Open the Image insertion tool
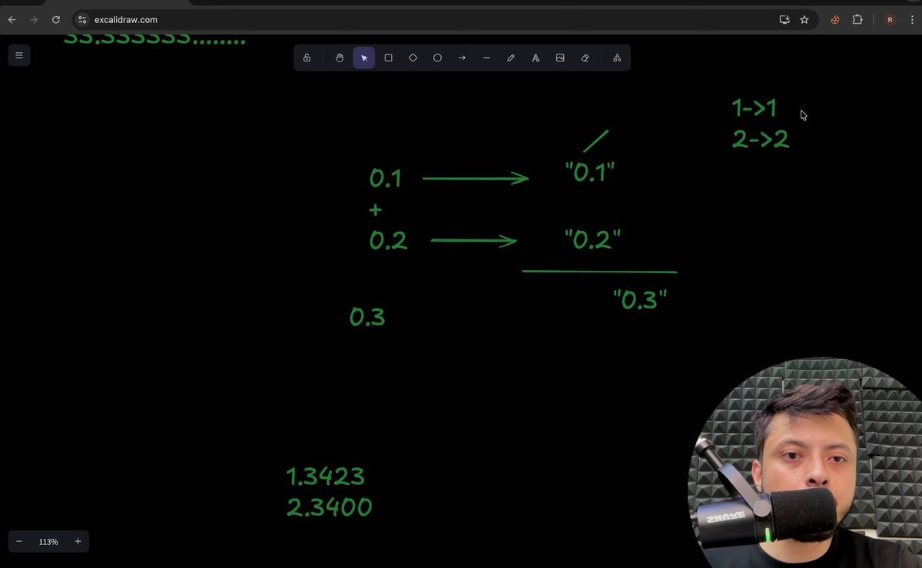The height and width of the screenshot is (568, 922). coord(560,58)
